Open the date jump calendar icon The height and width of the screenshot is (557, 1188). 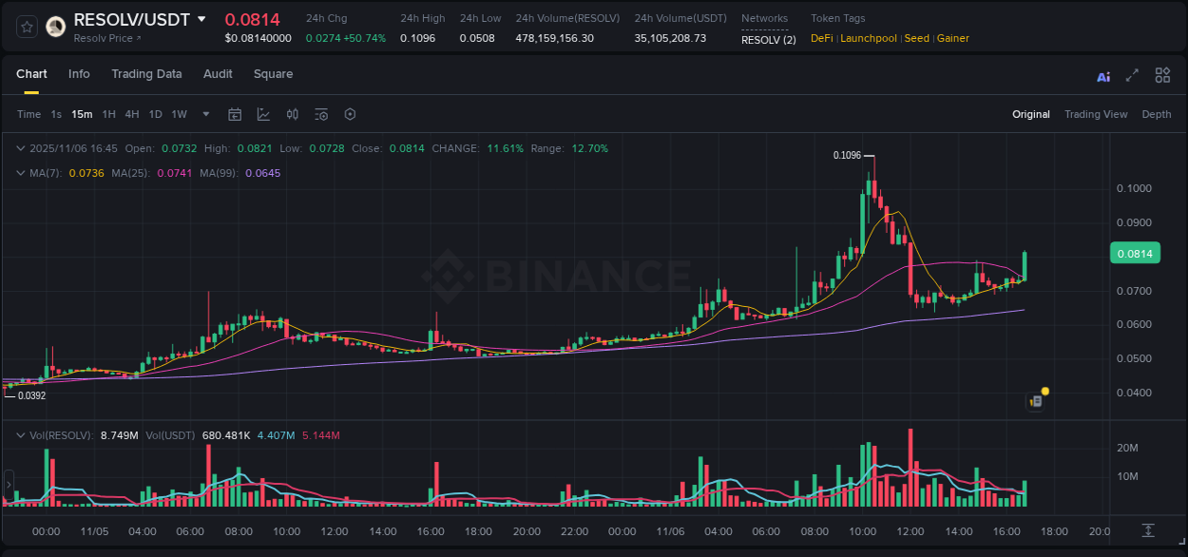click(235, 114)
